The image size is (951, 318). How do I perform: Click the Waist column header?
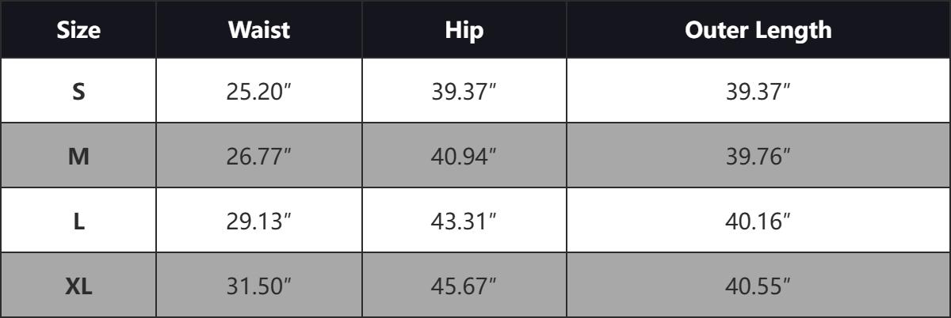click(x=259, y=30)
